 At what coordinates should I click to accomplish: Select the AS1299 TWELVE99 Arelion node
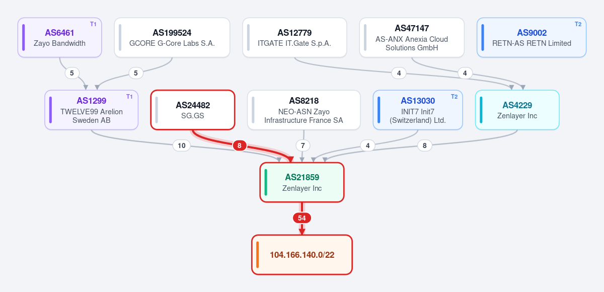coord(92,110)
